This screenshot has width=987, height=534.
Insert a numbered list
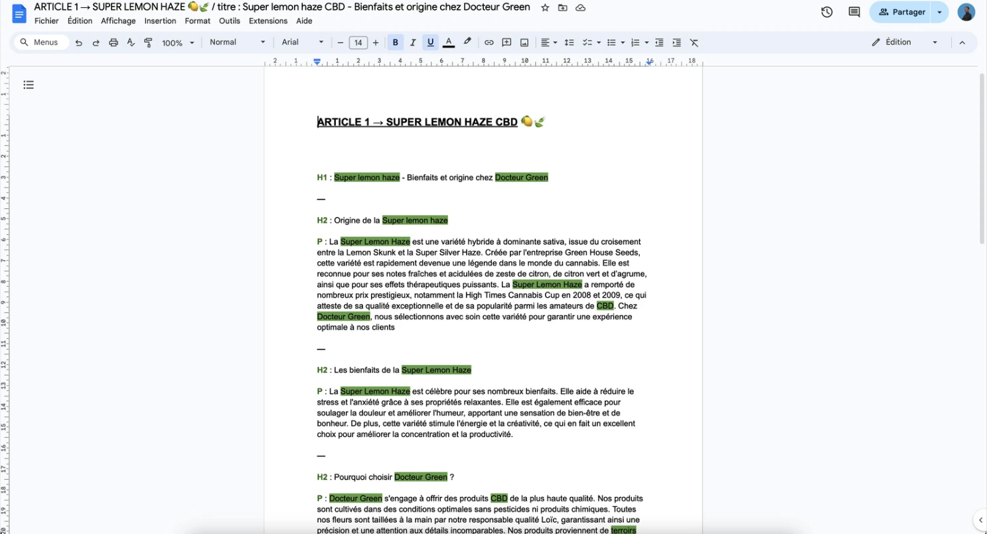(635, 42)
